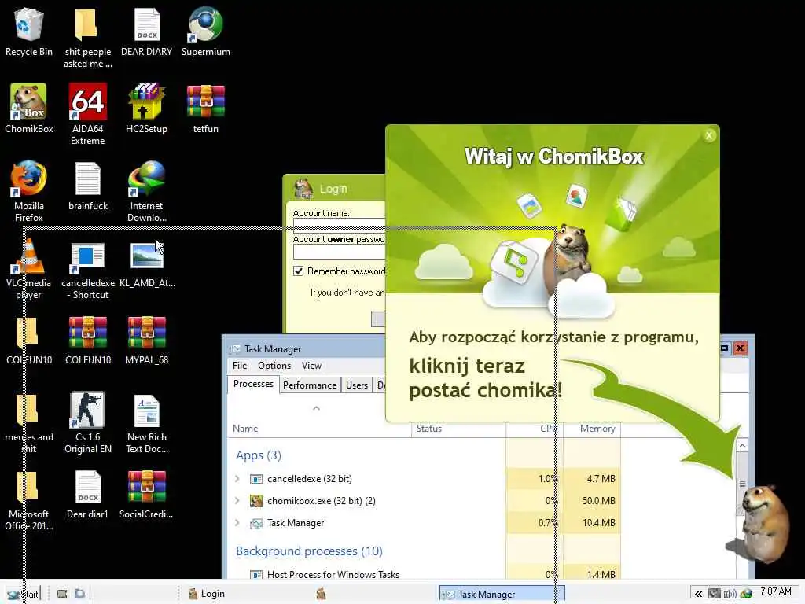This screenshot has height=604, width=805.
Task: Select the brainfuck text file
Action: click(x=88, y=186)
